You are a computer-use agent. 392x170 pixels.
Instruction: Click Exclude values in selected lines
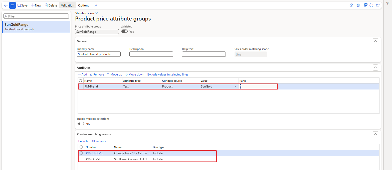coord(168,74)
